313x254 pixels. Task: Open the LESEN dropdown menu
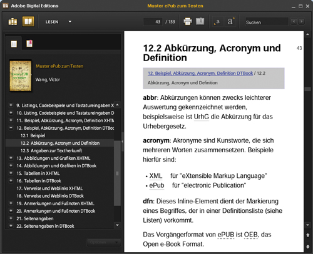click(x=58, y=22)
